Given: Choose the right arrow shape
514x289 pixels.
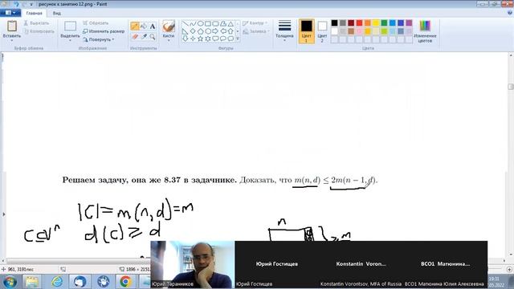Looking at the screenshot, I should pyautogui.click(x=215, y=31).
